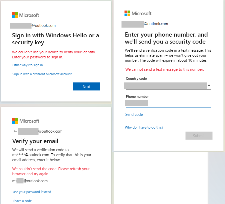Click the Verify your email heading
Viewport: 225px width, 204px height.
[35, 141]
